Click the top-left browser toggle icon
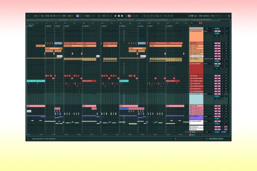The image size is (257, 171). coord(28,16)
